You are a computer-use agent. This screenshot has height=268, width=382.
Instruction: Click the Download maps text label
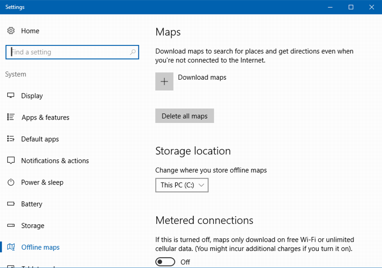coord(202,77)
